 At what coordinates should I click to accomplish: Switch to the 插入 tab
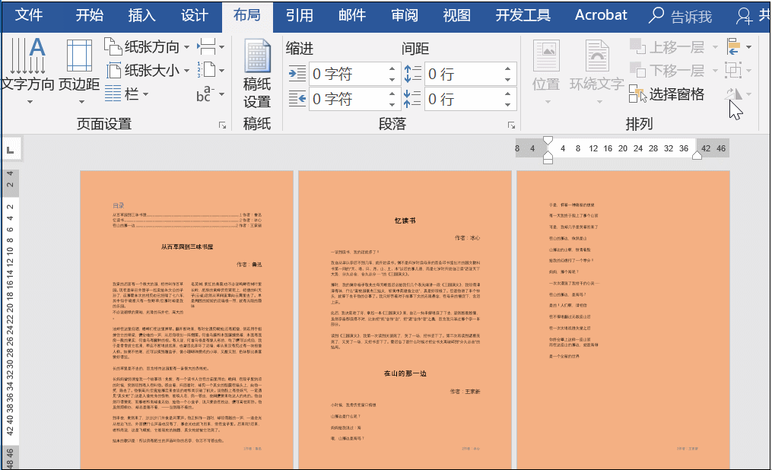coord(142,16)
